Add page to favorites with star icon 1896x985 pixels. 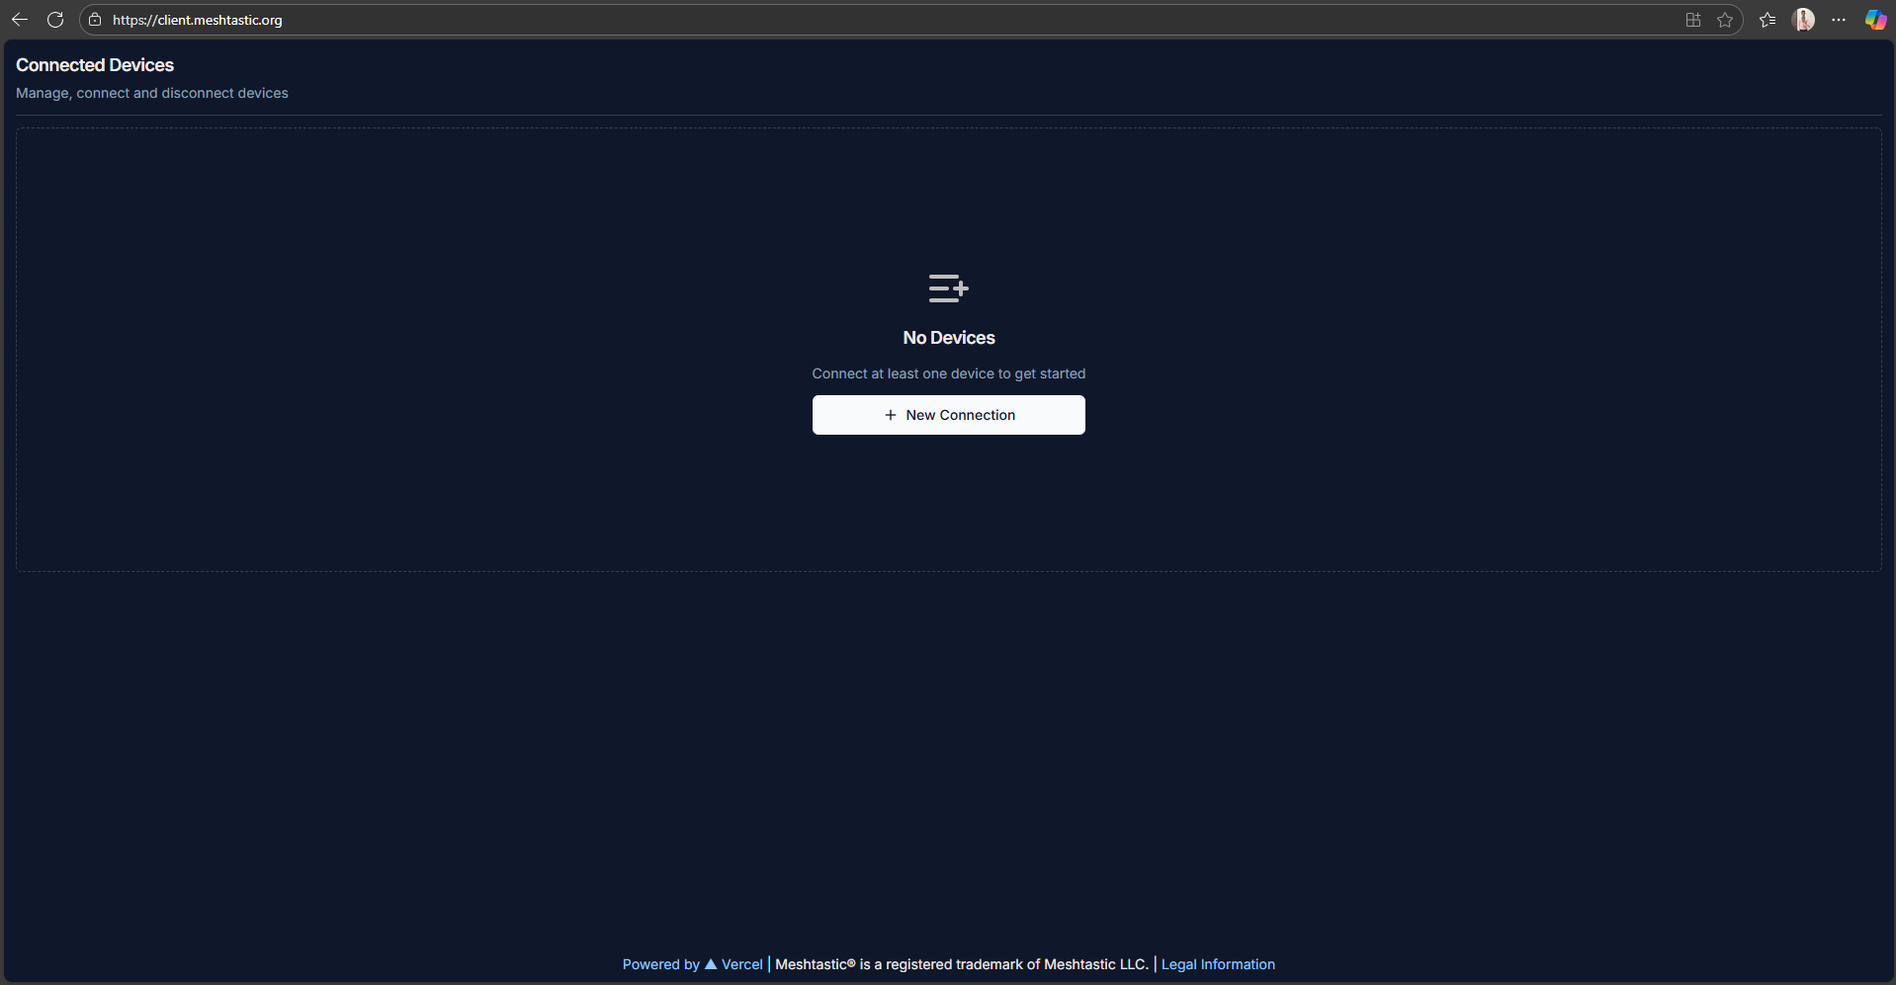tap(1725, 20)
